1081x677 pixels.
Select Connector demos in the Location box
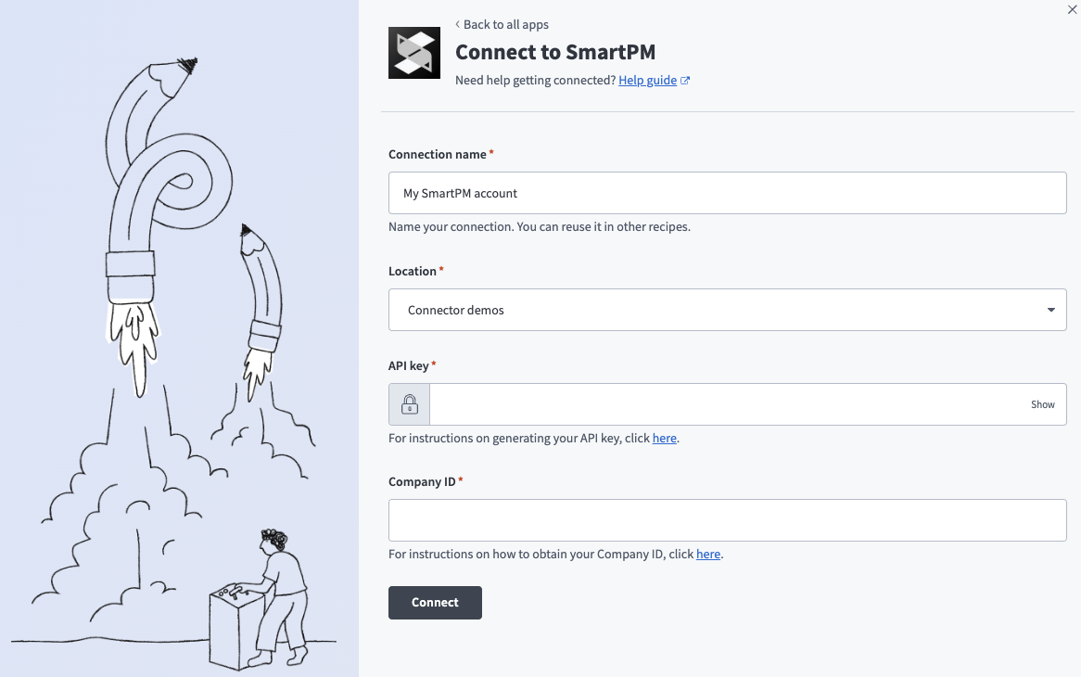(649, 309)
